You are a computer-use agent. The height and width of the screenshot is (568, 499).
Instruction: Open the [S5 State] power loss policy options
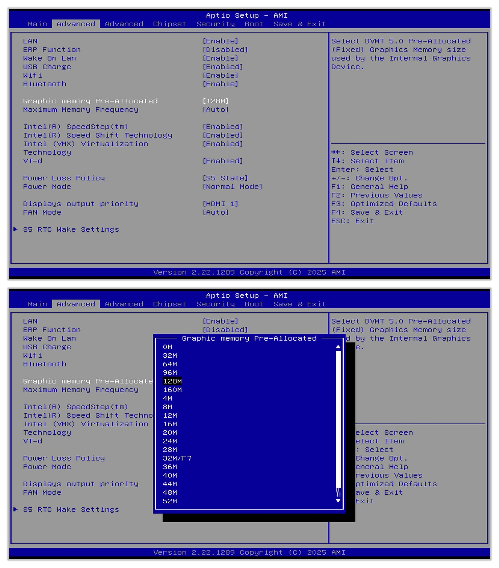click(x=225, y=178)
